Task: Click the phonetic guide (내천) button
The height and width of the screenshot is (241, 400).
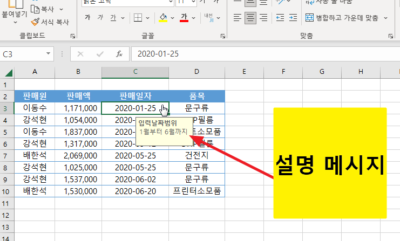Action: (209, 18)
